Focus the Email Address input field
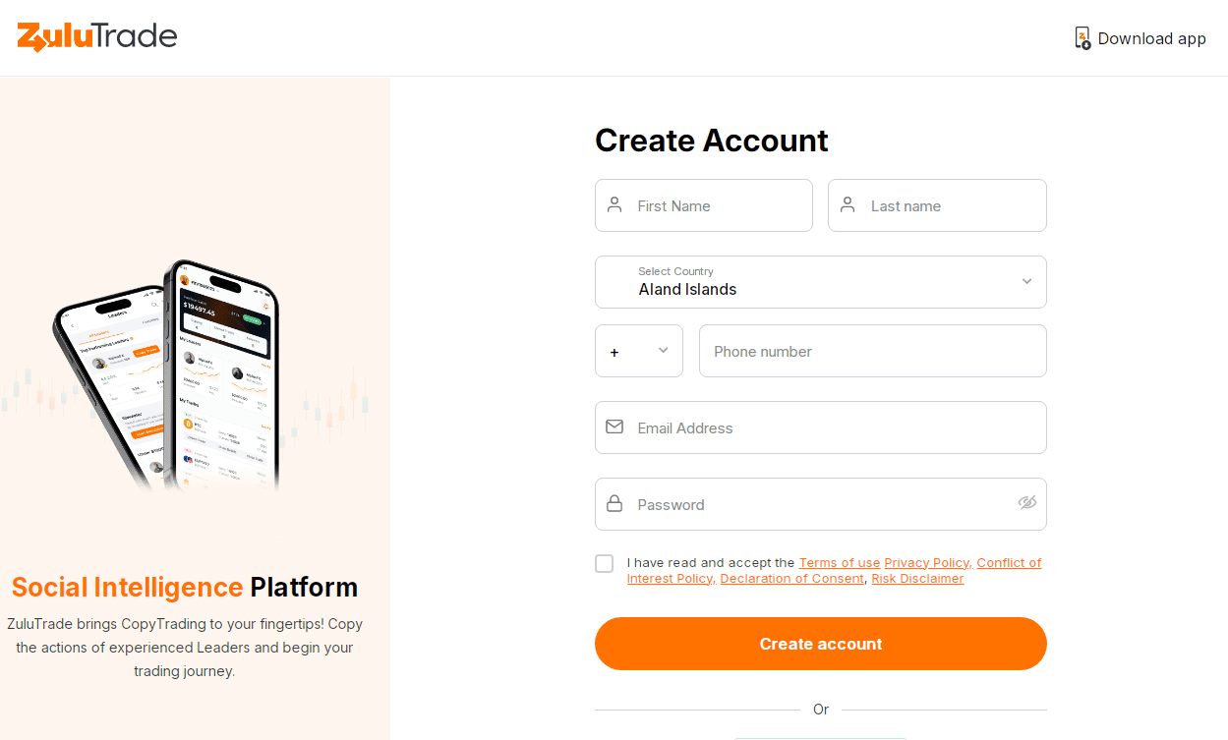 (x=821, y=427)
